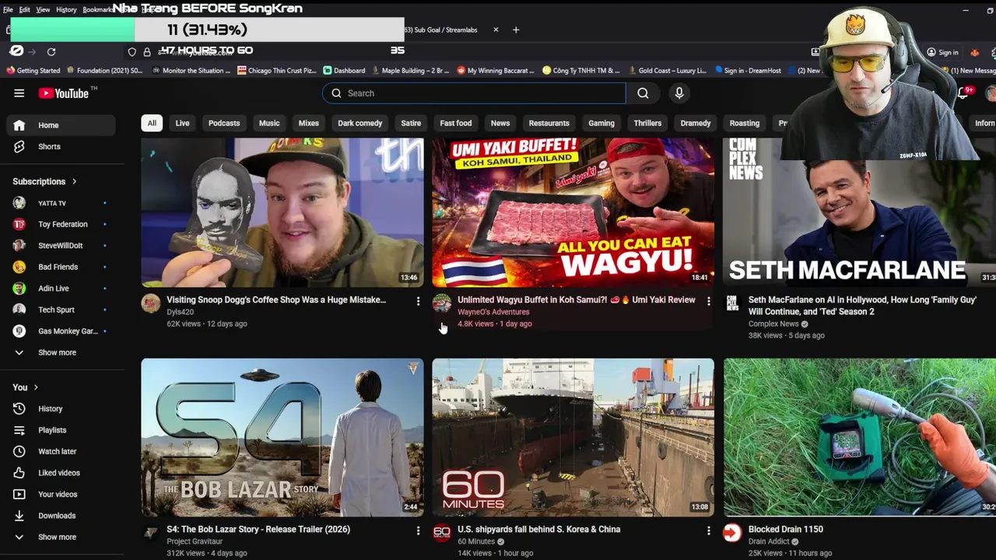Open Gas Monkey Garage subscription channel
Screen dimensions: 996x560
(61, 331)
